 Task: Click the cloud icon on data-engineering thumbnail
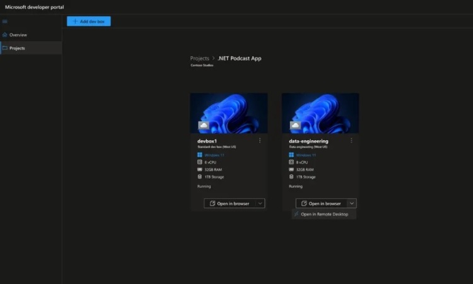pos(295,126)
